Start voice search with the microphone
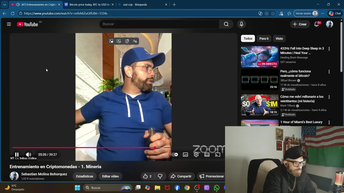Screen dimensions: 344x193 pos(241,24)
